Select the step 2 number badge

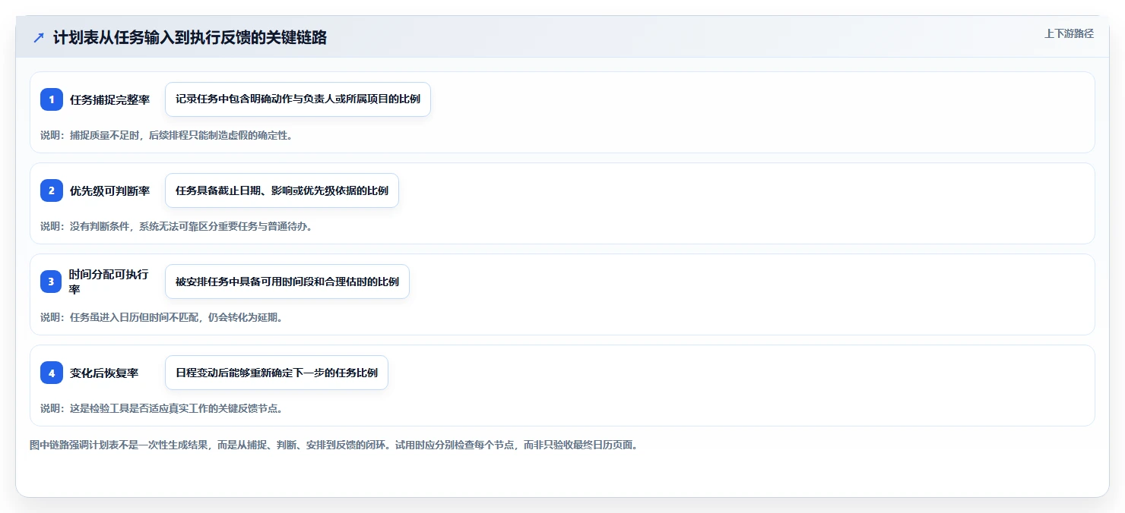click(52, 190)
